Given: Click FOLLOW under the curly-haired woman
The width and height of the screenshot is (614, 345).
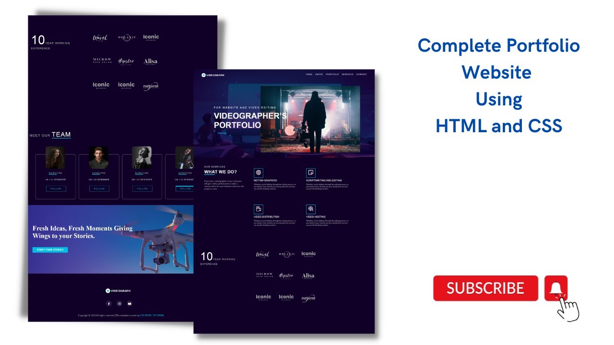Looking at the screenshot, I should tap(56, 189).
